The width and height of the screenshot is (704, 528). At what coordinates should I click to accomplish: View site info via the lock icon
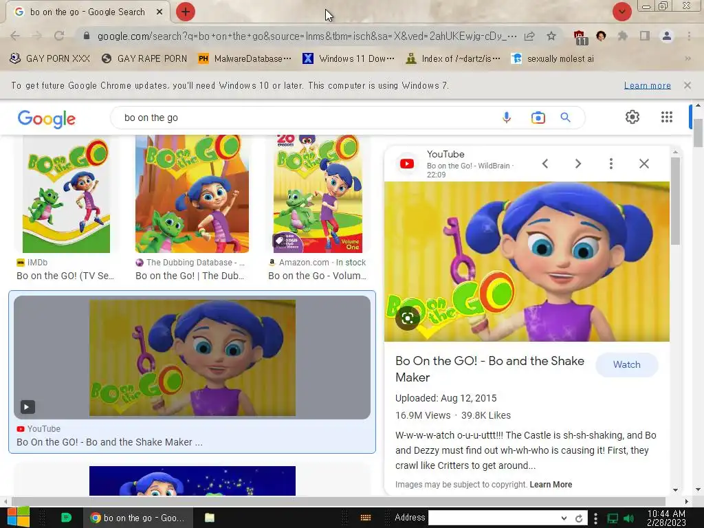tap(87, 36)
